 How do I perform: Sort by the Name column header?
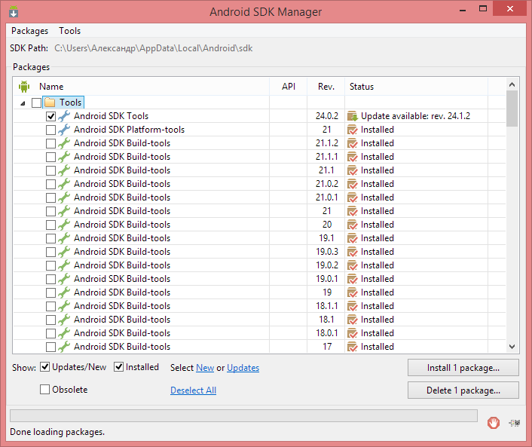click(x=51, y=87)
